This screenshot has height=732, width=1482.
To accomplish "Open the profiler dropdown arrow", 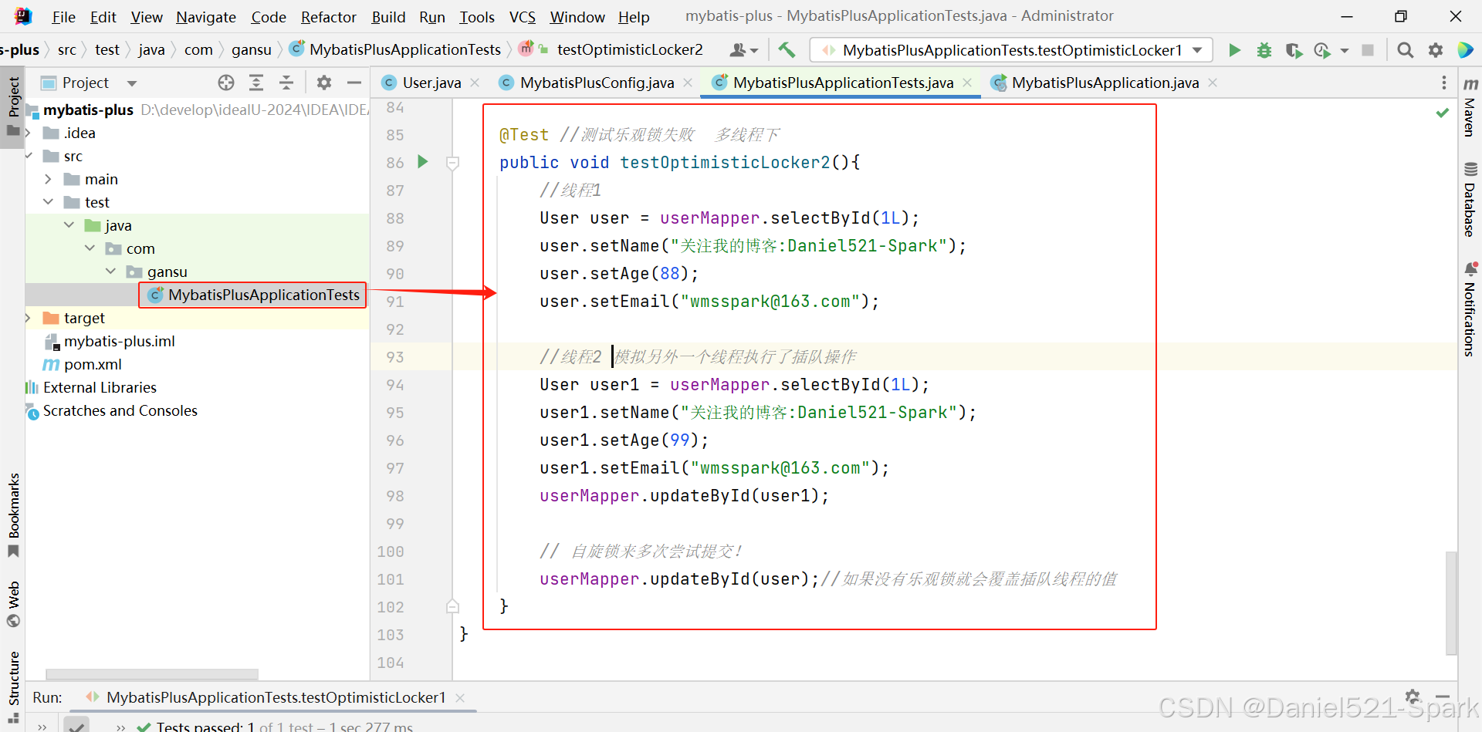I will pos(1344,51).
